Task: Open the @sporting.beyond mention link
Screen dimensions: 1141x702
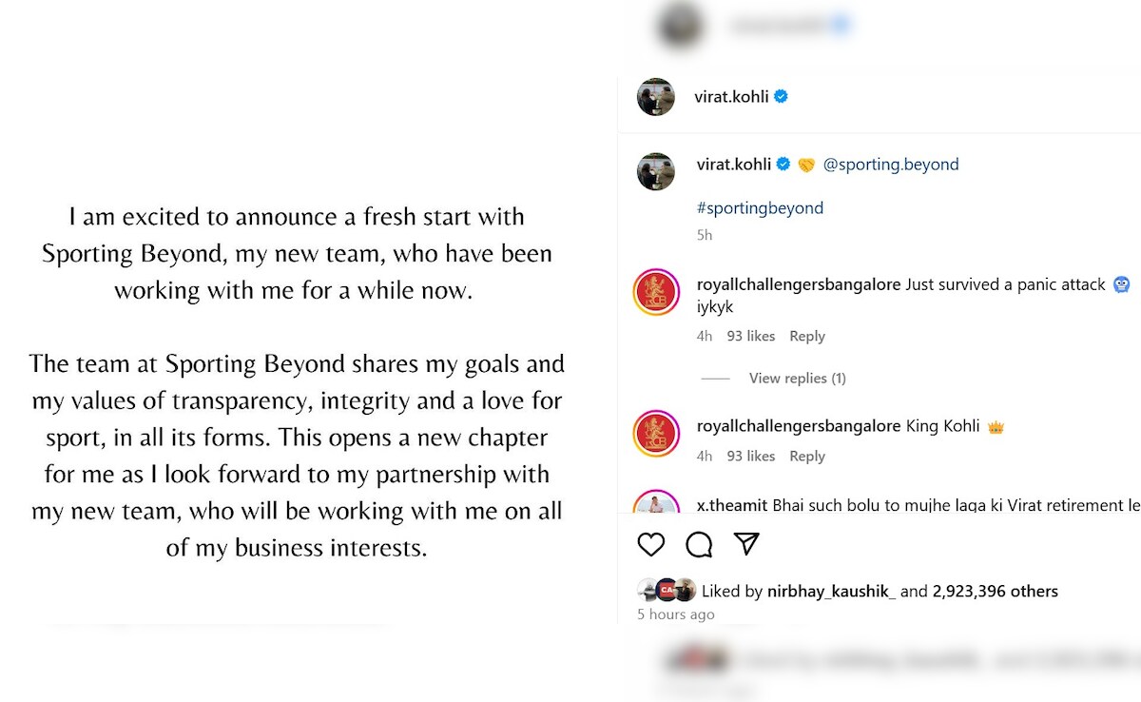Action: [x=891, y=165]
